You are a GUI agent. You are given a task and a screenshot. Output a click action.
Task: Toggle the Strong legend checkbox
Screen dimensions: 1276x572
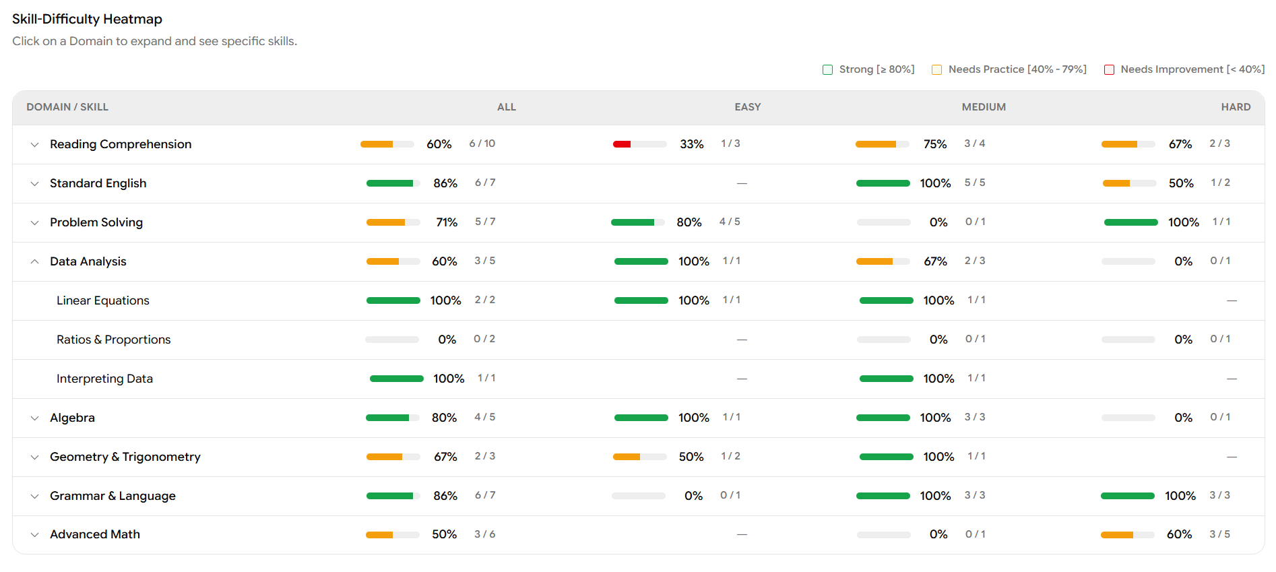pyautogui.click(x=827, y=70)
